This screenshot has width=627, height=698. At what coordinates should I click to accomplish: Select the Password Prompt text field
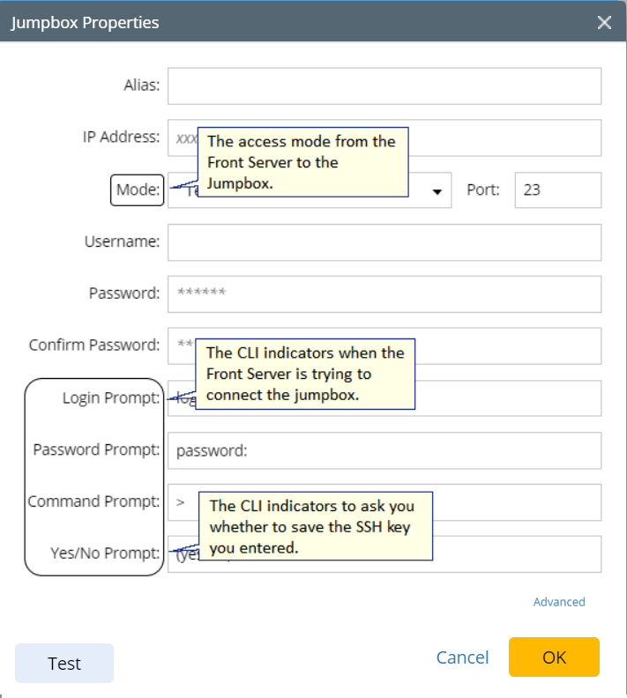[384, 450]
